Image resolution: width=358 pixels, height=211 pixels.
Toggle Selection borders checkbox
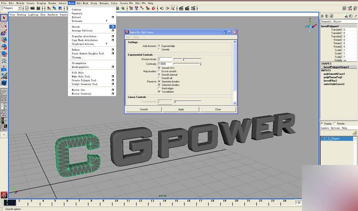tap(159, 85)
